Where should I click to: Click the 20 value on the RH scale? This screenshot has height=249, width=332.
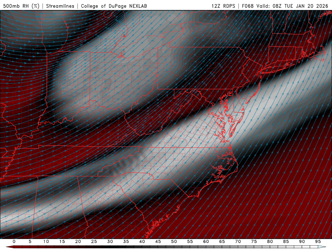click(78, 242)
